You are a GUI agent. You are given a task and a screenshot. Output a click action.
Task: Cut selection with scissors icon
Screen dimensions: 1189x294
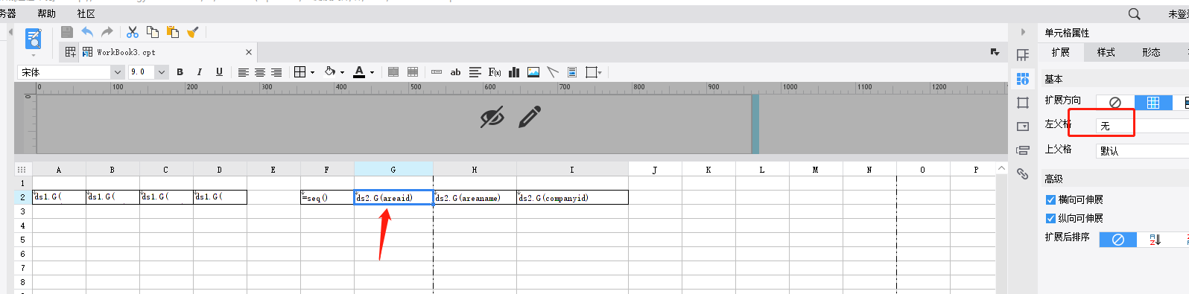tap(133, 32)
